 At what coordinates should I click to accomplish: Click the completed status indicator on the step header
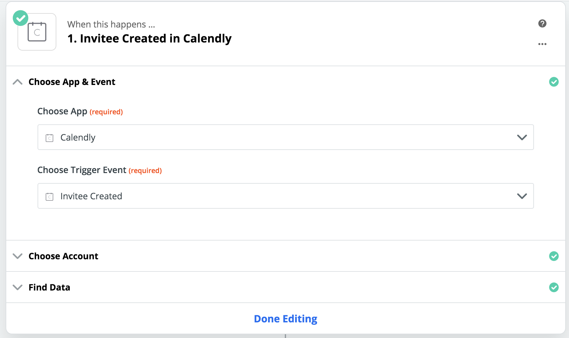point(20,18)
